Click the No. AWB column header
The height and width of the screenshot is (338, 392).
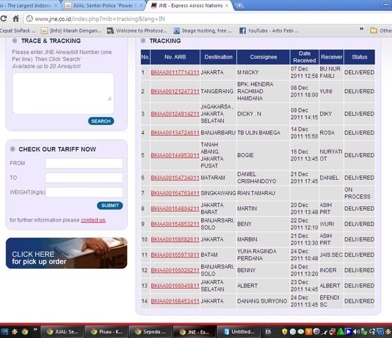pyautogui.click(x=175, y=57)
